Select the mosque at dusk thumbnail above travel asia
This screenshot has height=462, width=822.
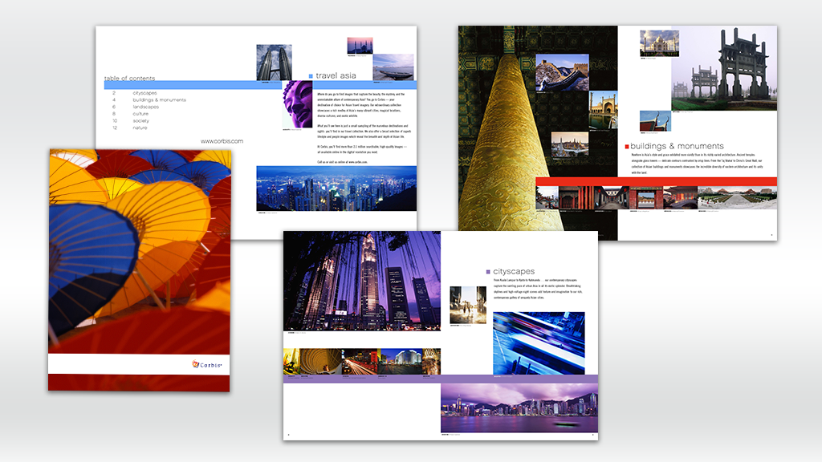360,46
